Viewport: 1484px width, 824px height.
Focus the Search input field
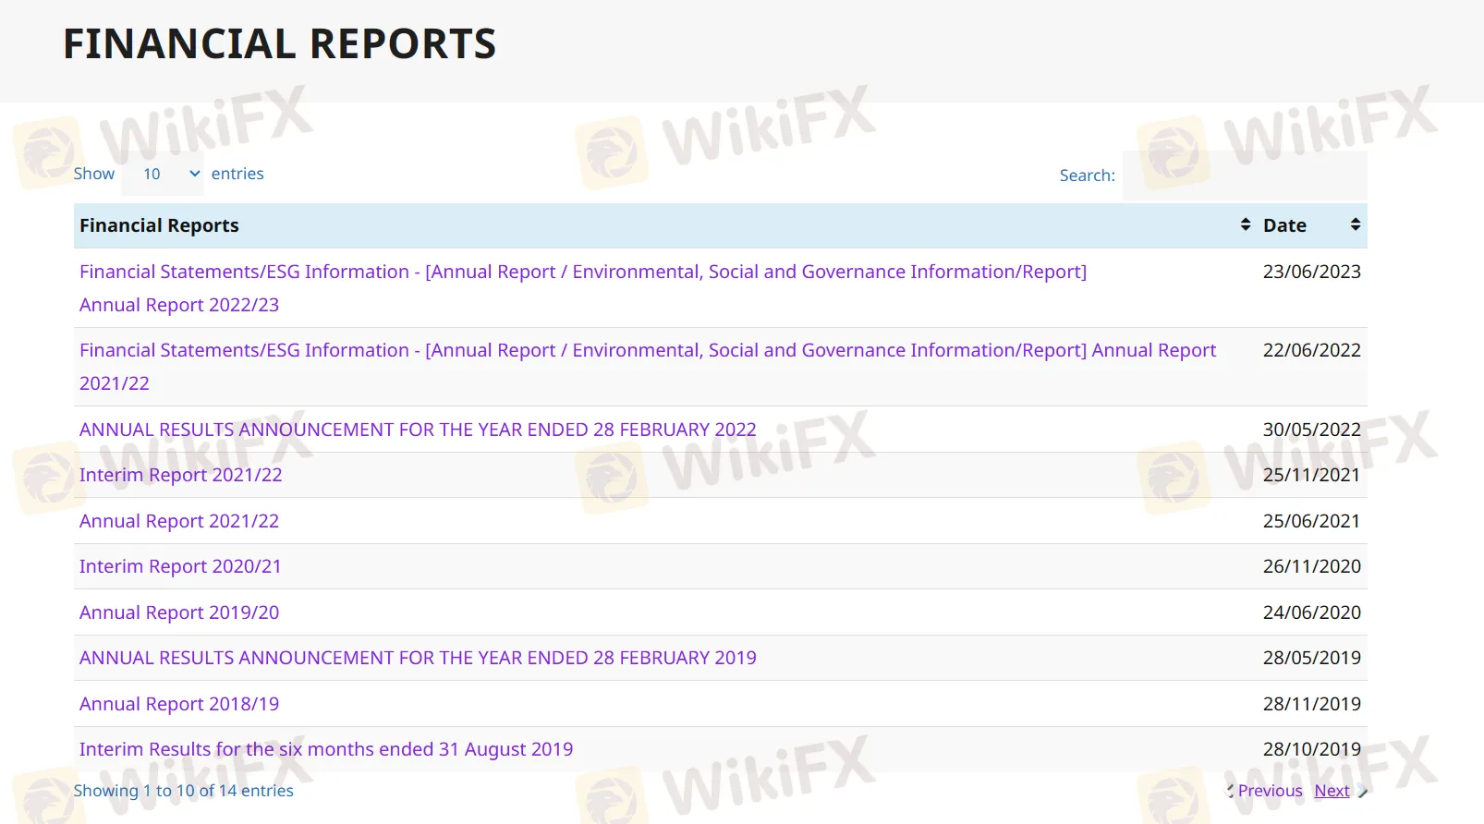click(x=1245, y=176)
